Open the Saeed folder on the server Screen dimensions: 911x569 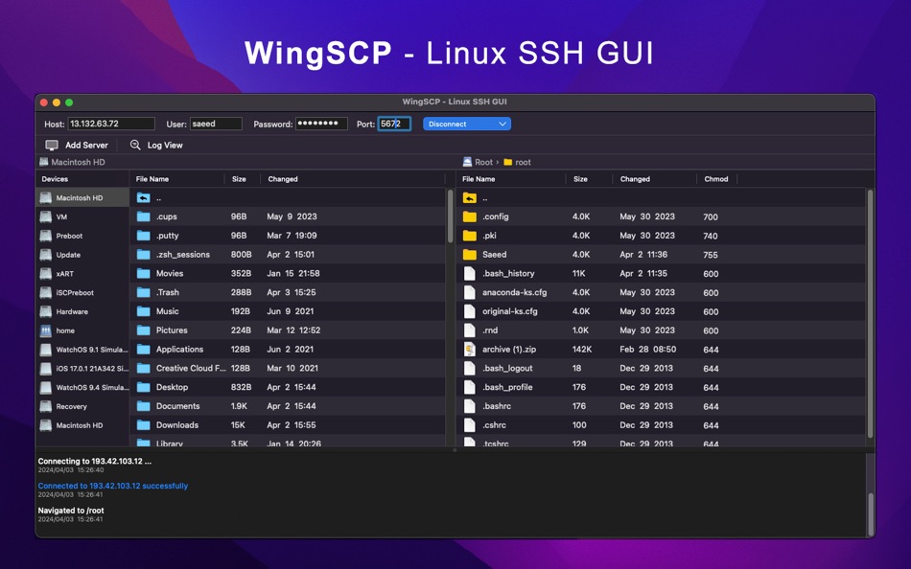click(x=494, y=254)
